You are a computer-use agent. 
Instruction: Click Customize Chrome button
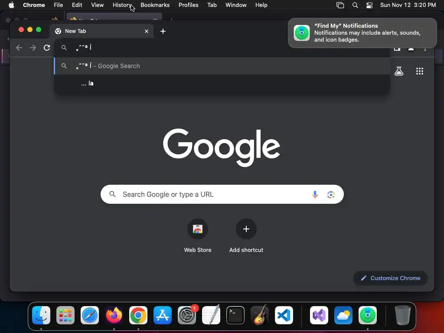pyautogui.click(x=391, y=278)
